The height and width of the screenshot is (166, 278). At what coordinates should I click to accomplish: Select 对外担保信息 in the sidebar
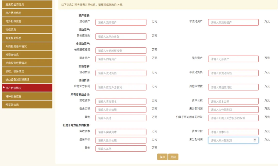[27, 21]
